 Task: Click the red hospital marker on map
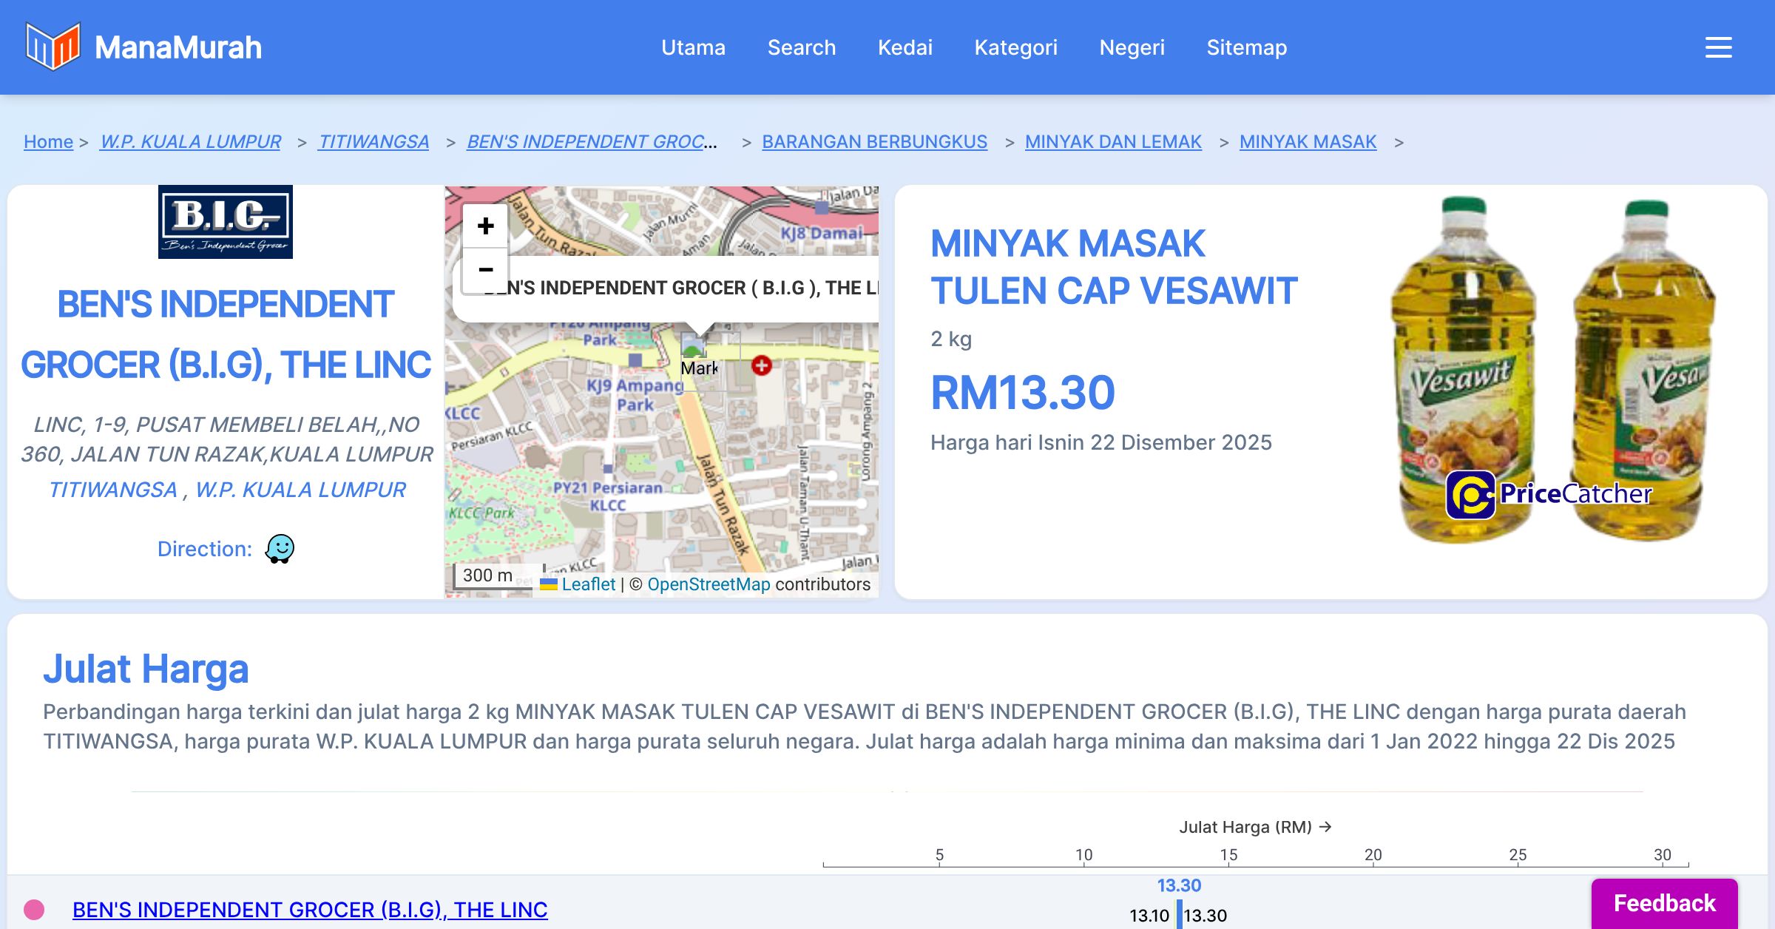(761, 365)
